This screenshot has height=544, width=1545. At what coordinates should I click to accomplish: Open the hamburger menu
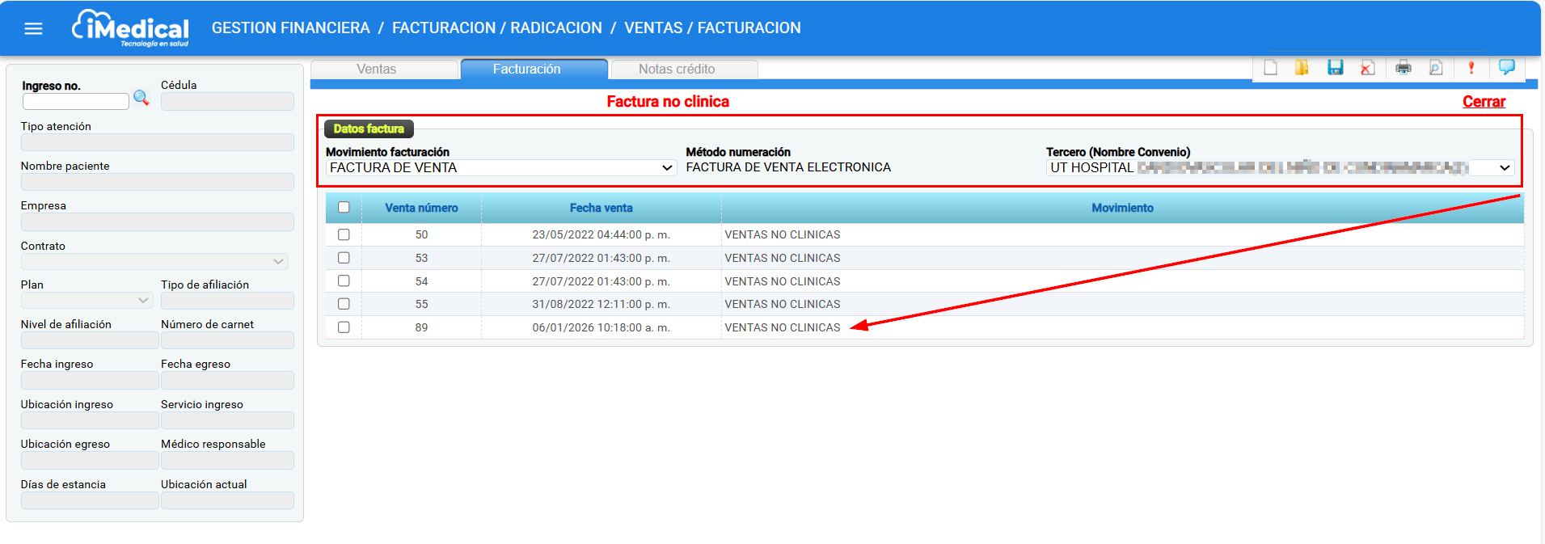(33, 29)
